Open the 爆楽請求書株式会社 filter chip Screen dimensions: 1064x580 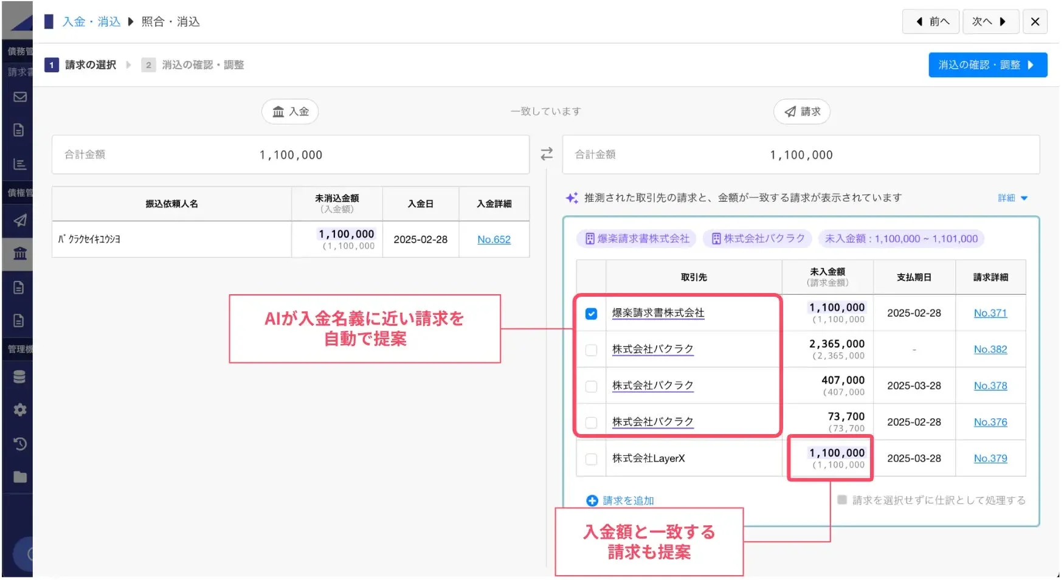point(636,238)
